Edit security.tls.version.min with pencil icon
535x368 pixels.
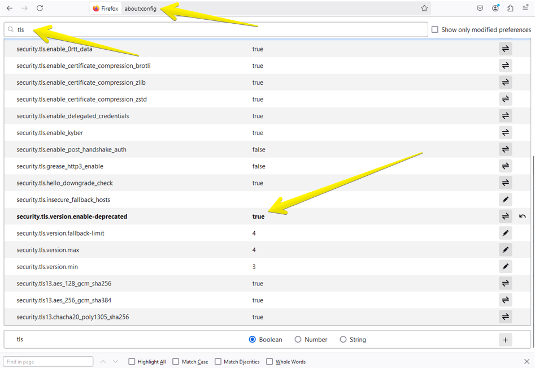[505, 267]
